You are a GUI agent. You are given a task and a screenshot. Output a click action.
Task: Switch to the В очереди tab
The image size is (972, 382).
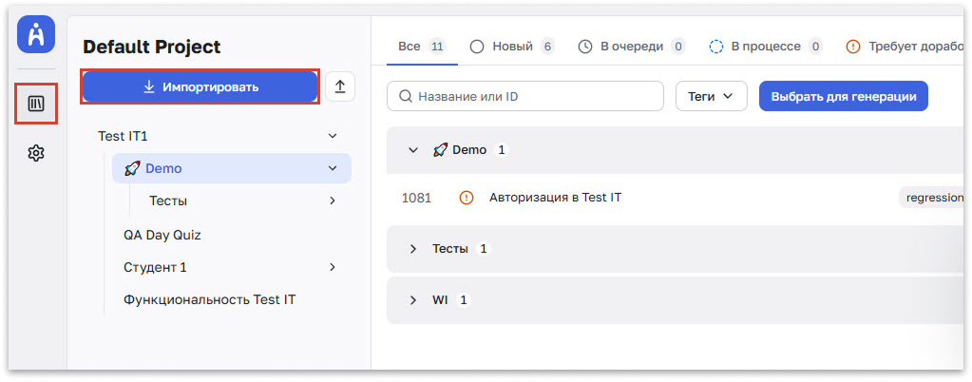[x=632, y=47]
